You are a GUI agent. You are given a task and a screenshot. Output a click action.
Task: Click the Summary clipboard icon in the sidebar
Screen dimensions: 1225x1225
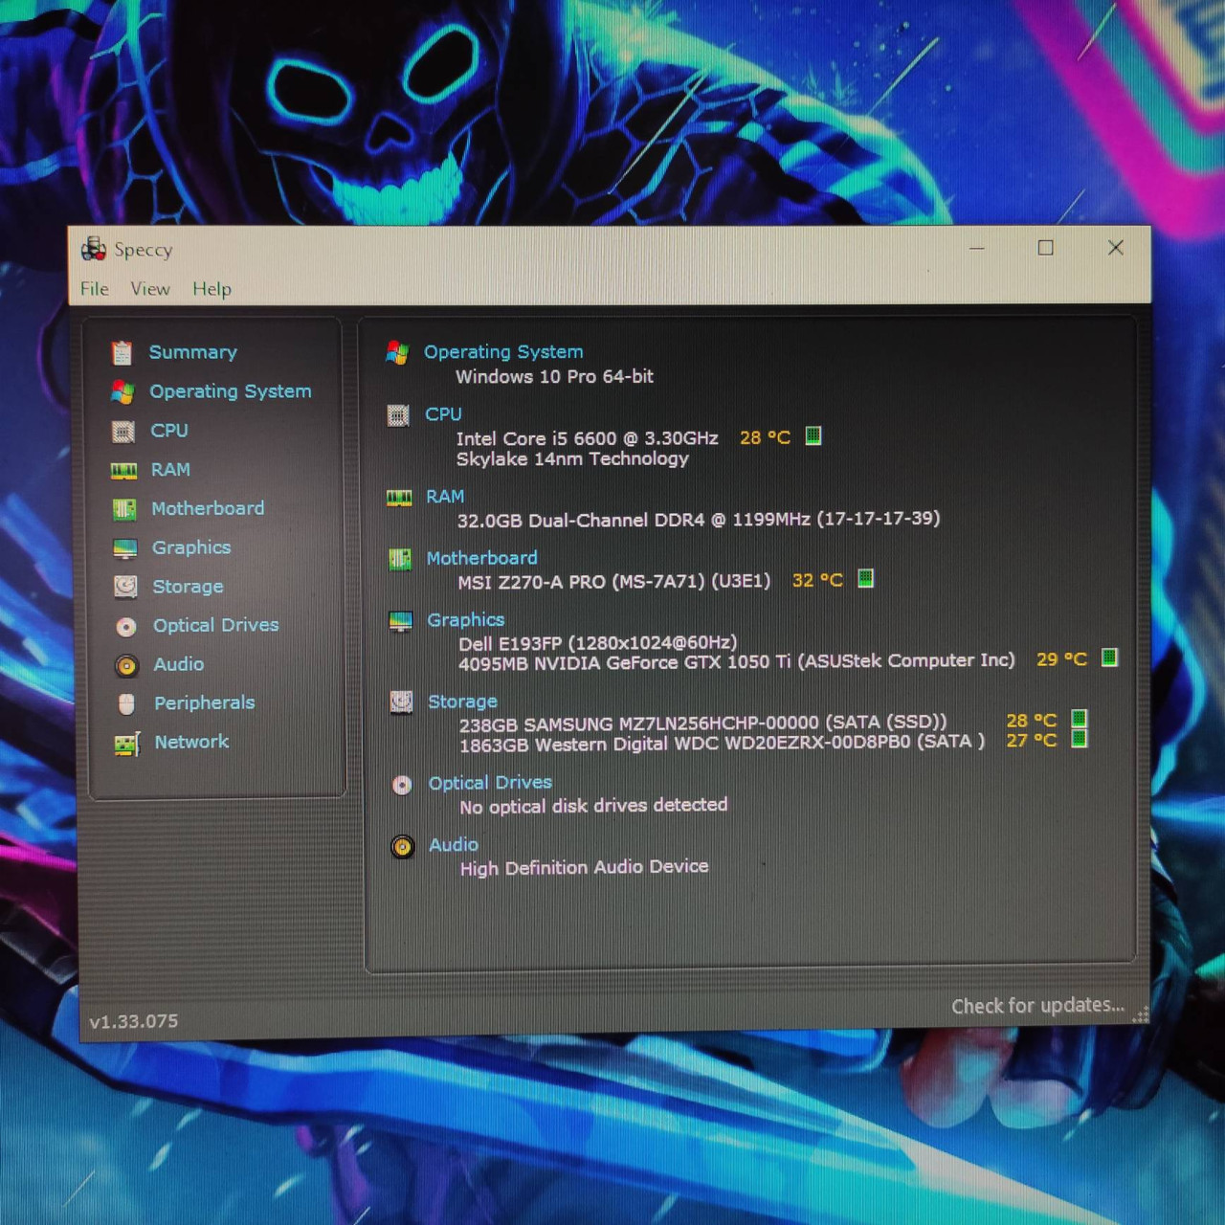122,353
